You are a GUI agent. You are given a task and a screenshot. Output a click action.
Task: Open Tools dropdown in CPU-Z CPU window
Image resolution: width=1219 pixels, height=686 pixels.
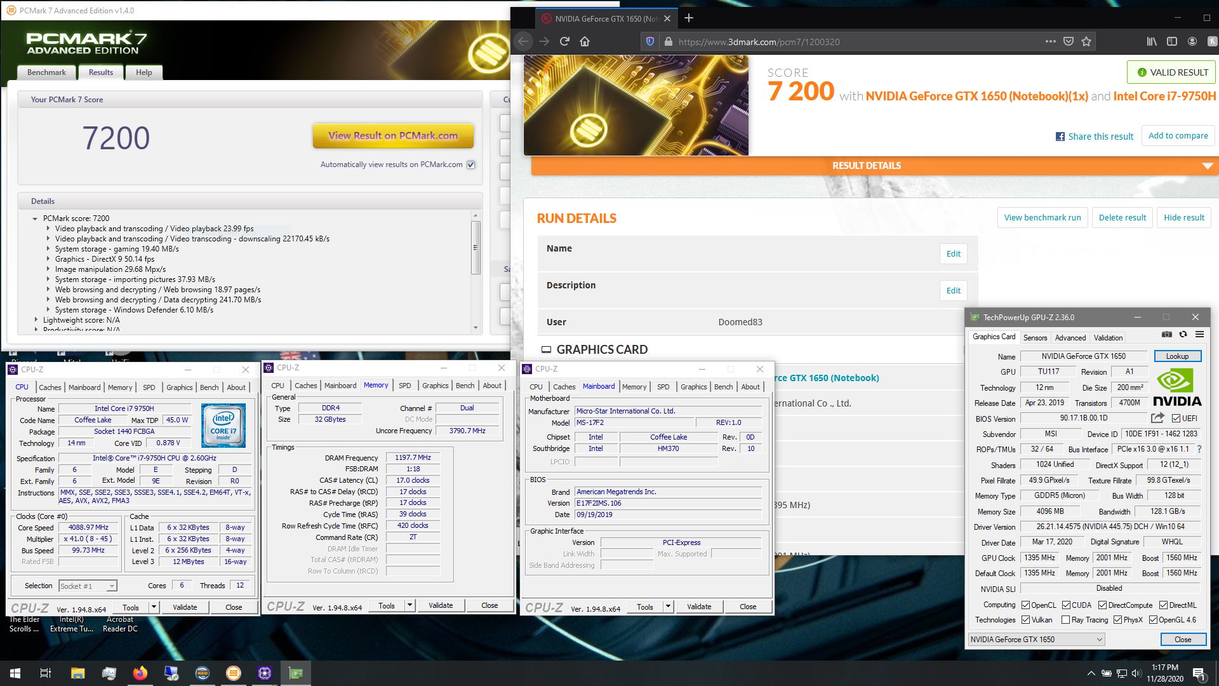(154, 607)
